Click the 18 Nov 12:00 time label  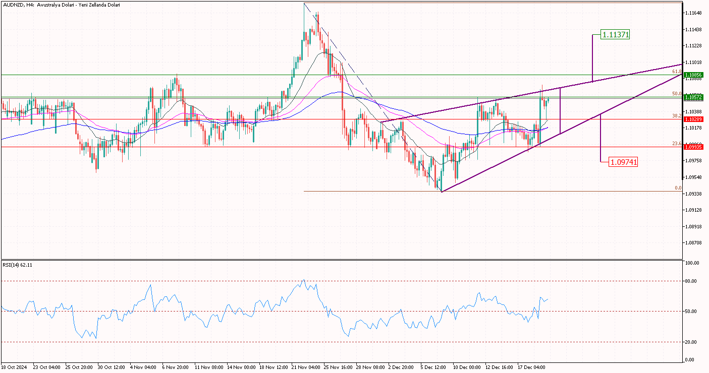point(274,367)
